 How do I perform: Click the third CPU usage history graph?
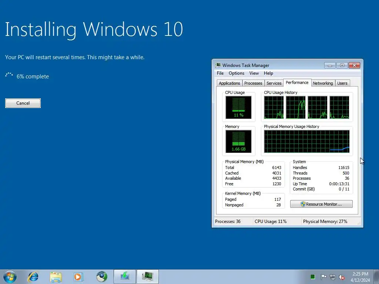coord(317,108)
